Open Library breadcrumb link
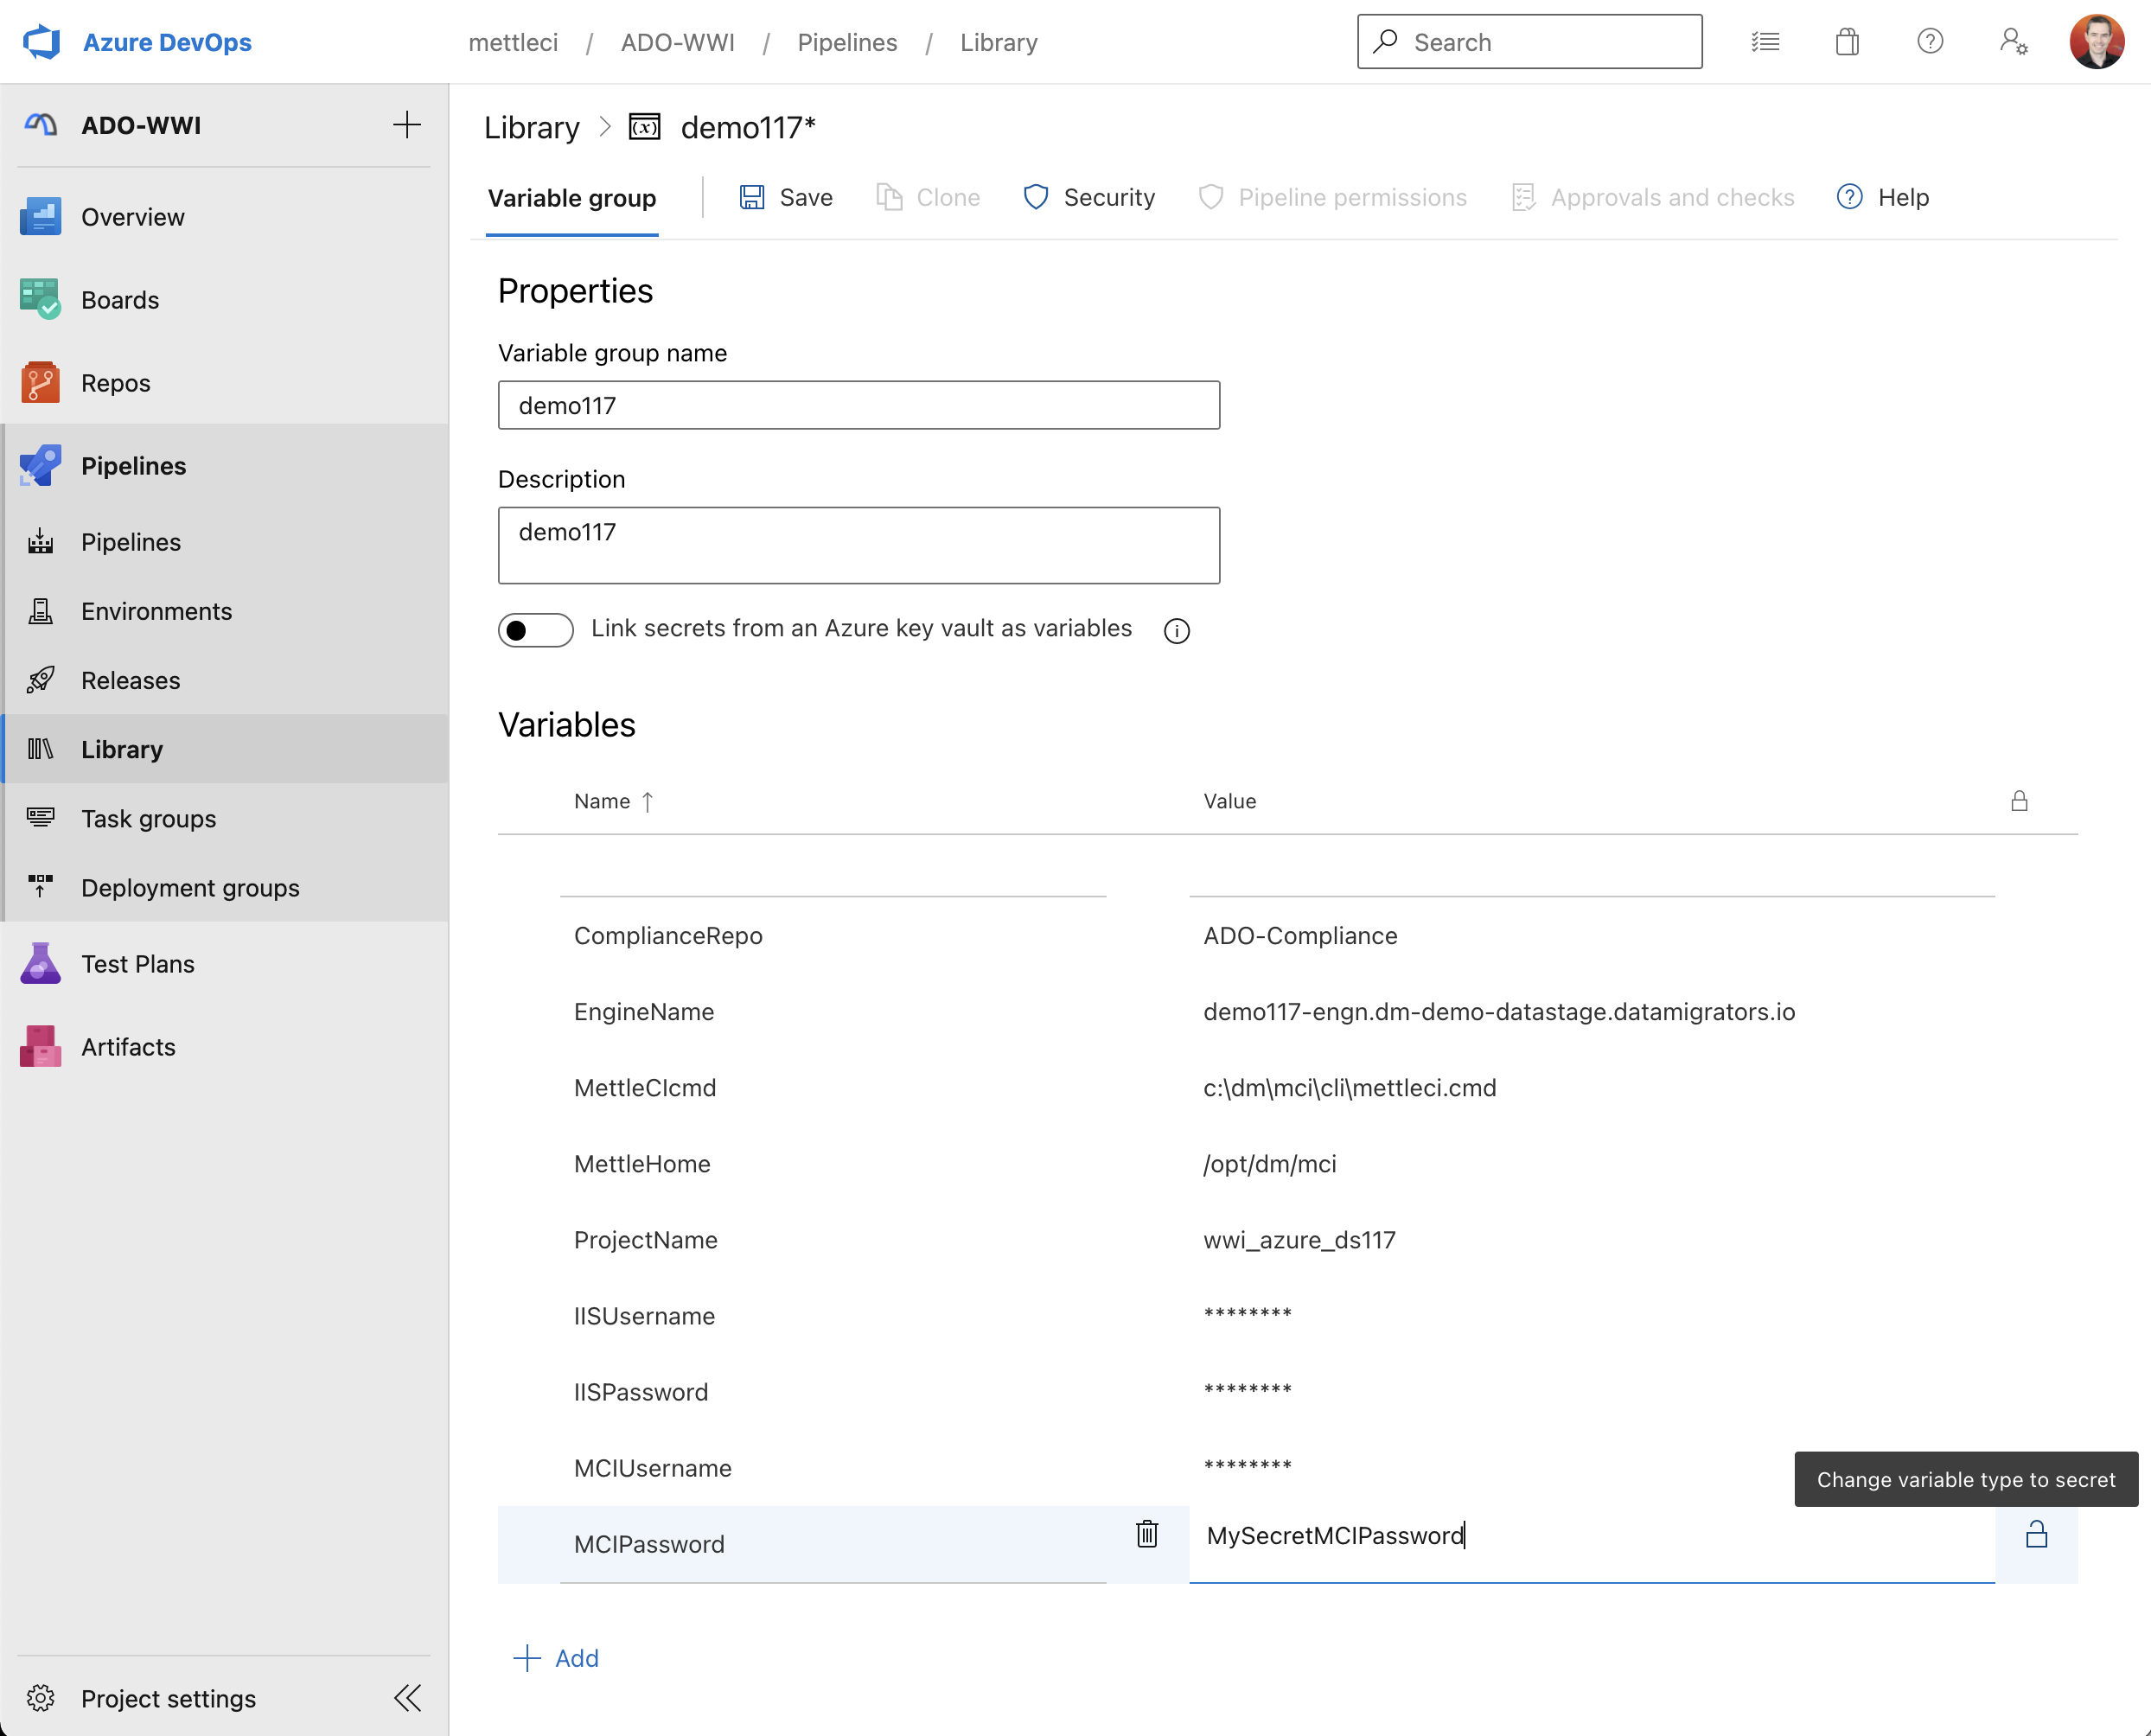The width and height of the screenshot is (2151, 1736). tap(531, 128)
